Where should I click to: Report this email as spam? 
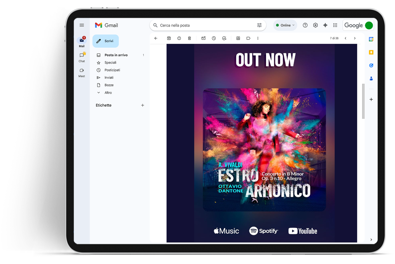pos(179,38)
